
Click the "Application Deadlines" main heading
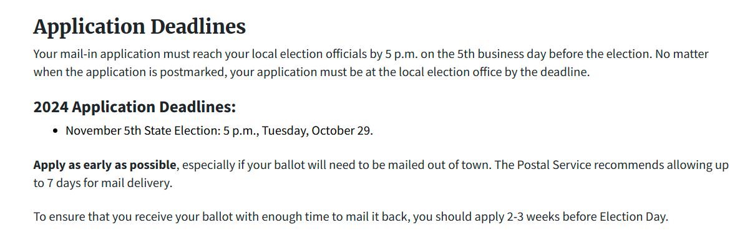click(139, 27)
